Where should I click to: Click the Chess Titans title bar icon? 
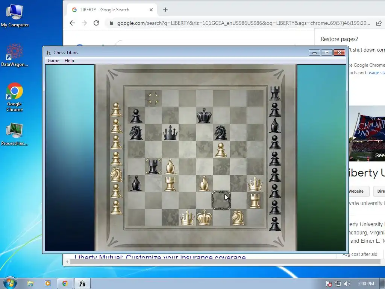pyautogui.click(x=49, y=53)
